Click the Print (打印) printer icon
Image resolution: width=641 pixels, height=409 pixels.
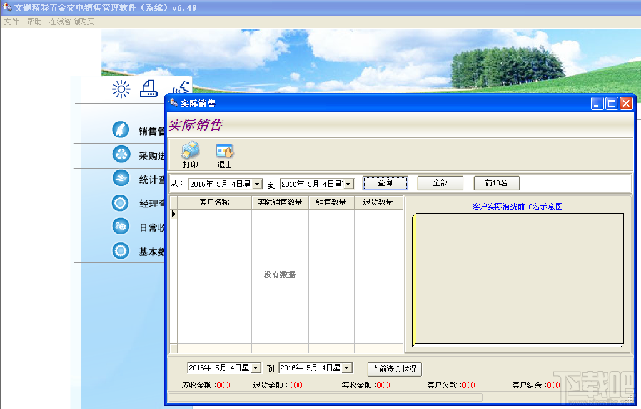[190, 150]
